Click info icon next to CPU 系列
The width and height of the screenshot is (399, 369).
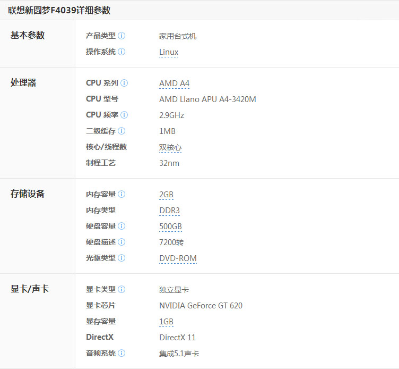(124, 83)
